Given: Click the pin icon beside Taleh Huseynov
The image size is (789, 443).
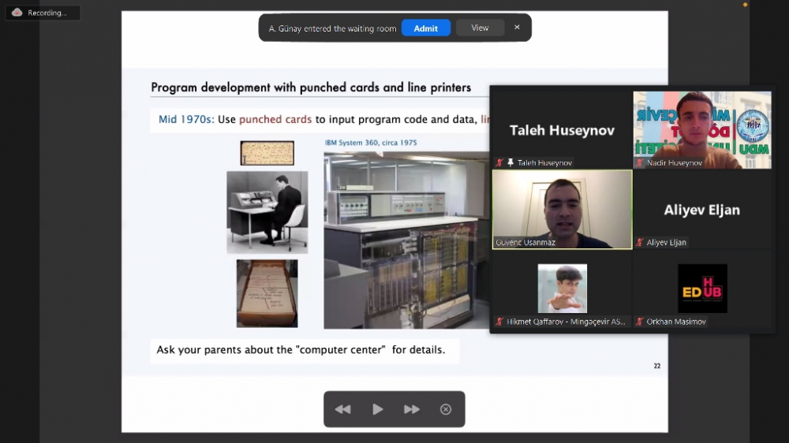Looking at the screenshot, I should tap(510, 162).
